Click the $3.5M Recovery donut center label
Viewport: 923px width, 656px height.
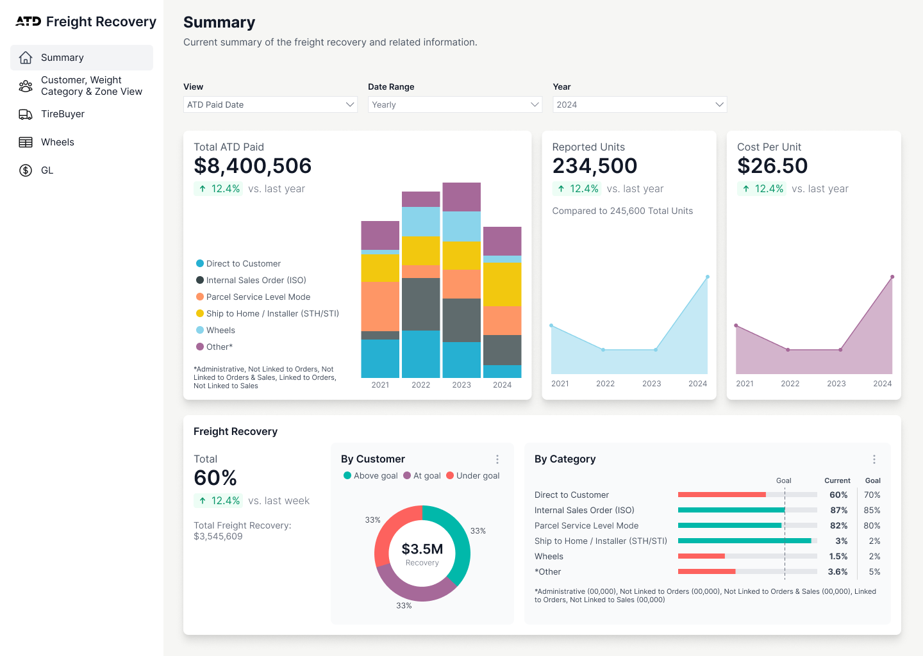(422, 549)
